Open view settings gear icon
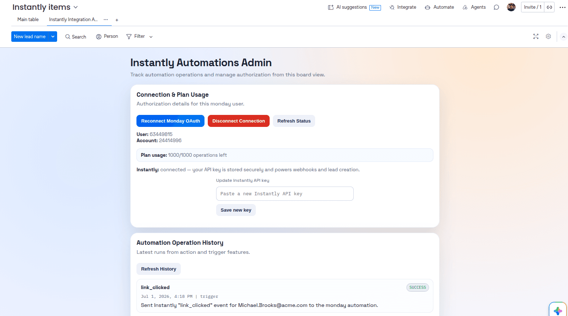 point(548,36)
